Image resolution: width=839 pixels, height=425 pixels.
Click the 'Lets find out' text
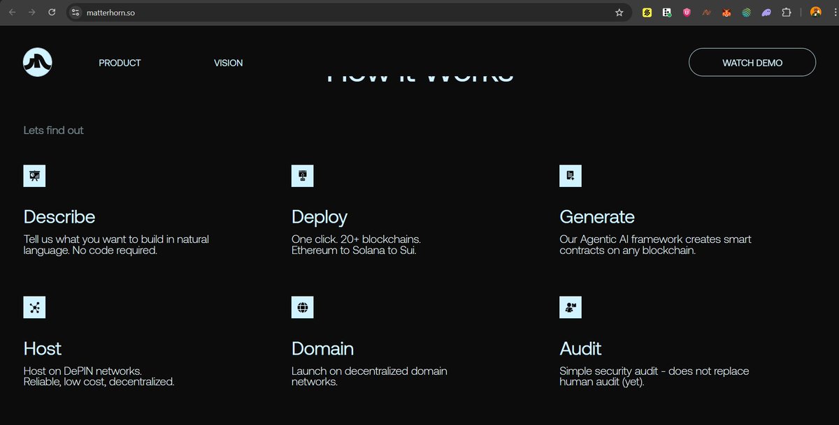pos(54,131)
